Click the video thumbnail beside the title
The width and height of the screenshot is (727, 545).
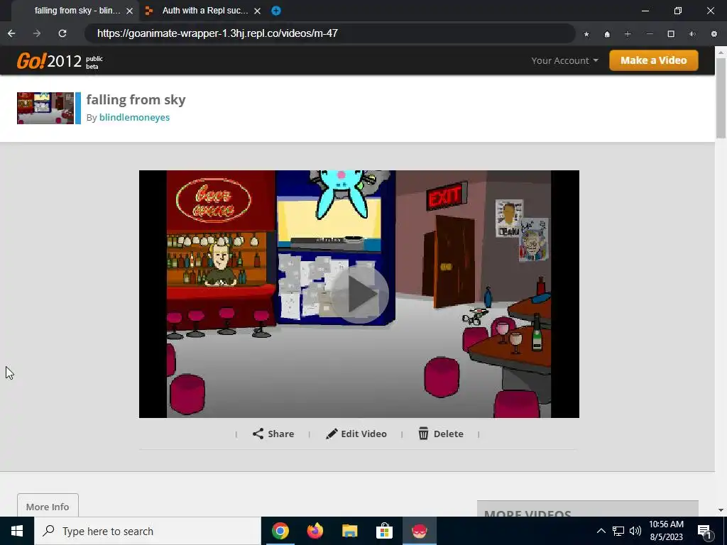click(45, 108)
